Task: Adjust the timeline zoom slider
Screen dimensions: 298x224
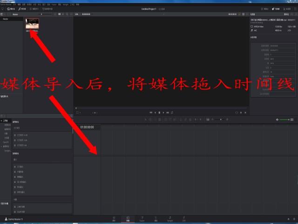Action: coord(220,119)
